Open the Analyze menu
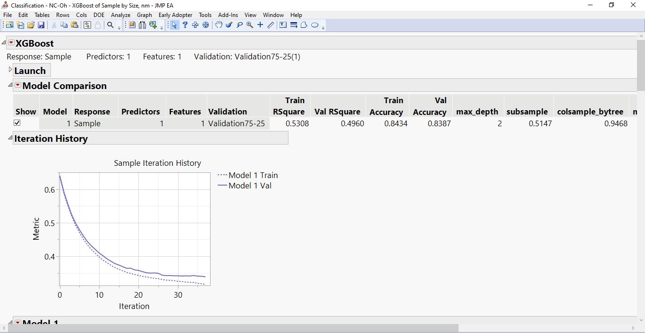 tap(120, 15)
